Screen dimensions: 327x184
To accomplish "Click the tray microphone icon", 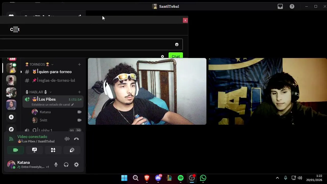I will [x=286, y=178].
